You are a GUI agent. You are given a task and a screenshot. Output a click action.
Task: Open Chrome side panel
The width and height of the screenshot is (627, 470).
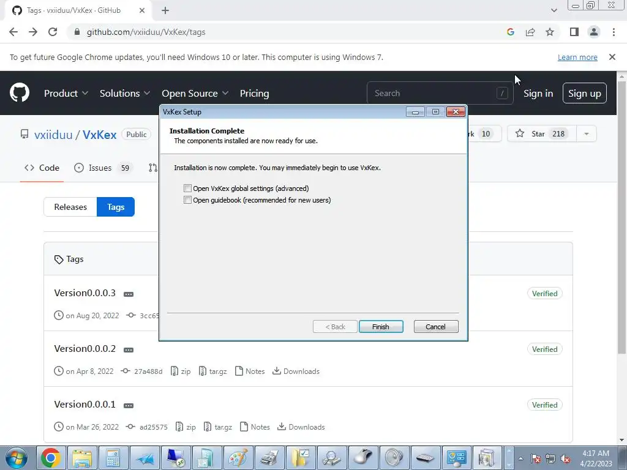[574, 32]
